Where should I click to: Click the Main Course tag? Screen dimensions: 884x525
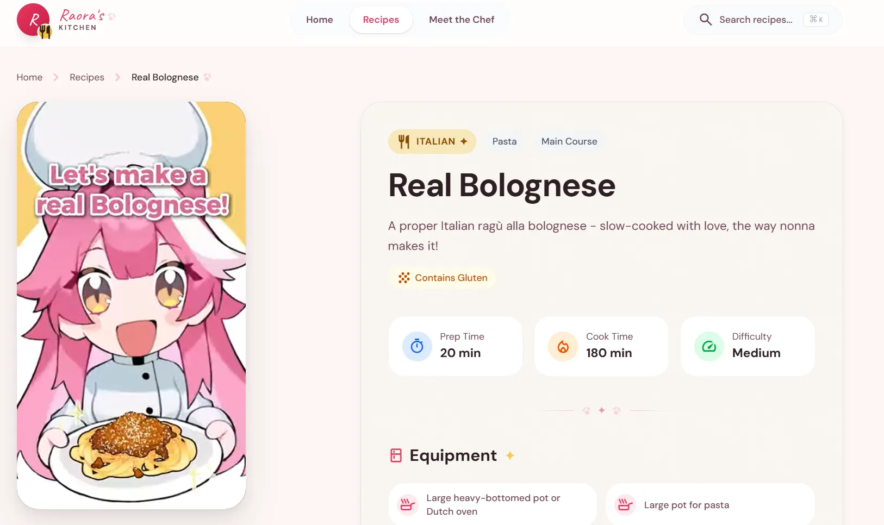[569, 141]
